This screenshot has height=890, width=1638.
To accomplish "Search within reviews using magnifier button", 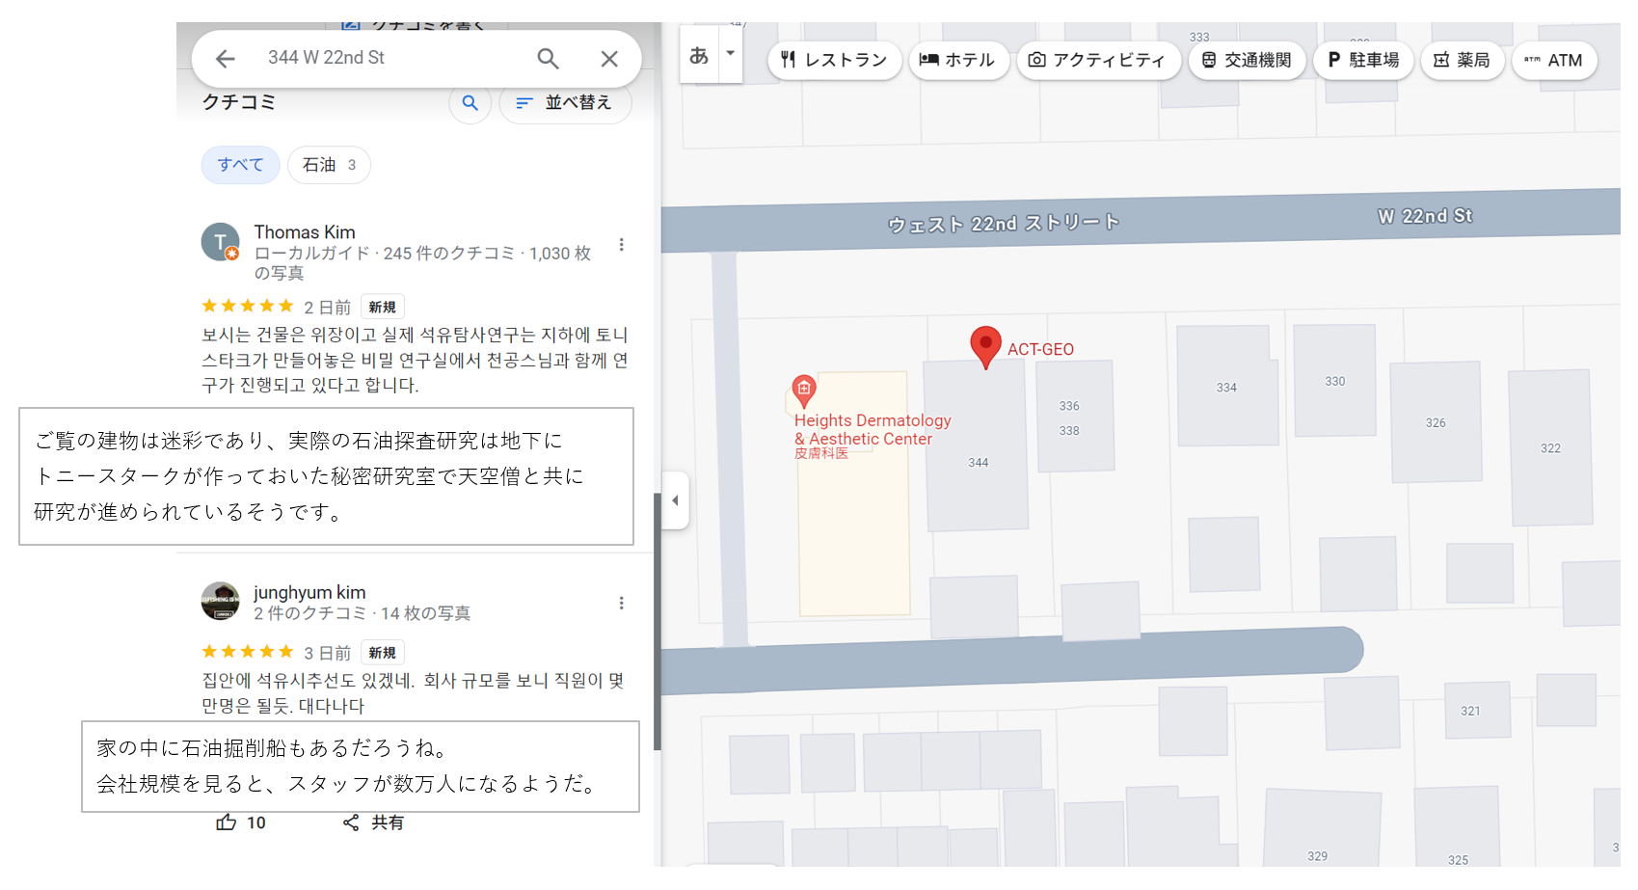I will (x=470, y=103).
